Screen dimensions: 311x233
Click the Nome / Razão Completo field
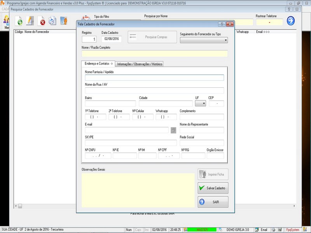[154, 54]
